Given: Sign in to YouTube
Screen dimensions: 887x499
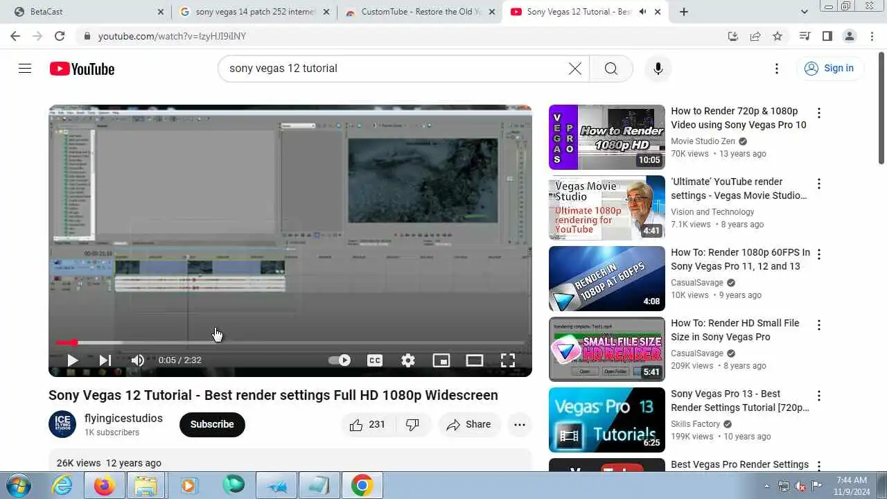Looking at the screenshot, I should [x=829, y=68].
